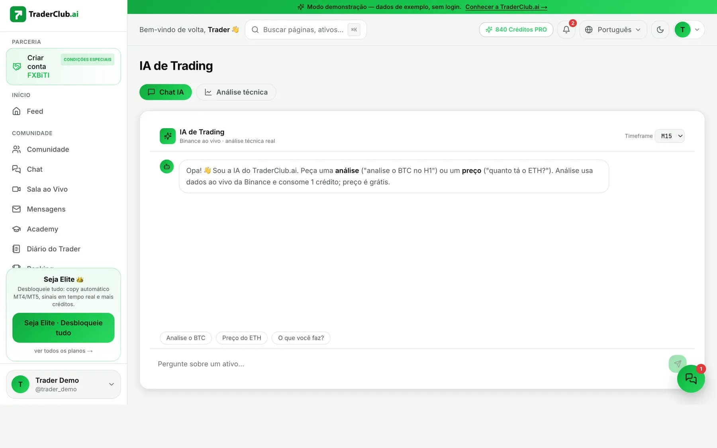Choose the Analise o BTC suggestion

click(186, 338)
